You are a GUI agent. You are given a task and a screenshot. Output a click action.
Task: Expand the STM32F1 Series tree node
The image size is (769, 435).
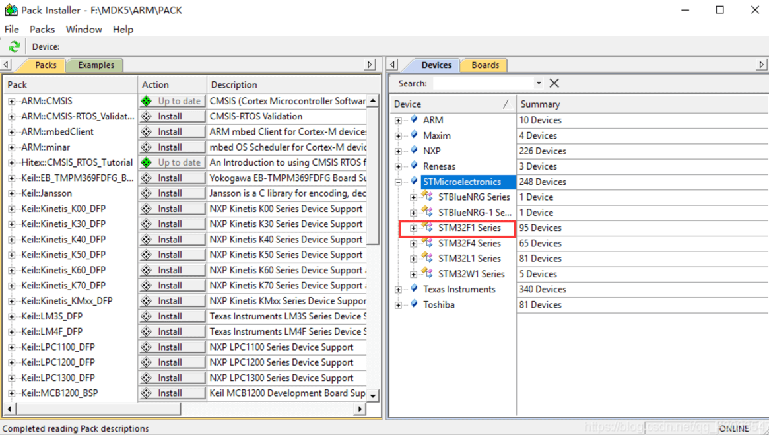click(413, 228)
